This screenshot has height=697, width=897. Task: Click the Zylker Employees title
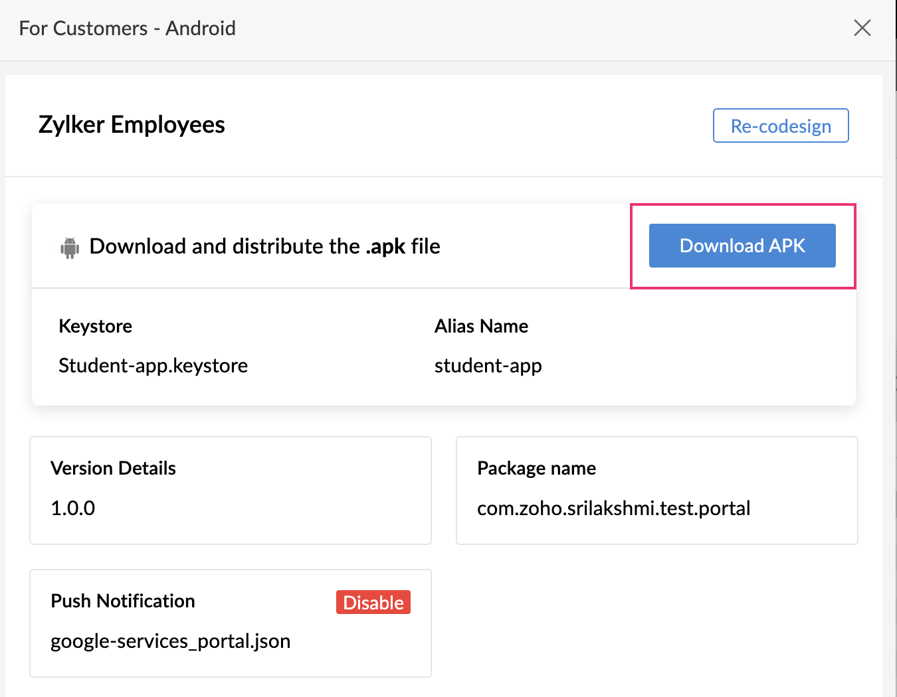[132, 125]
